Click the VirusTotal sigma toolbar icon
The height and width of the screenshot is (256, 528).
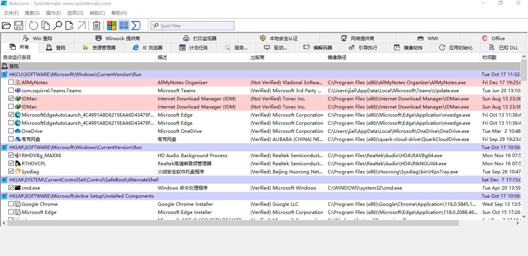pos(136,26)
